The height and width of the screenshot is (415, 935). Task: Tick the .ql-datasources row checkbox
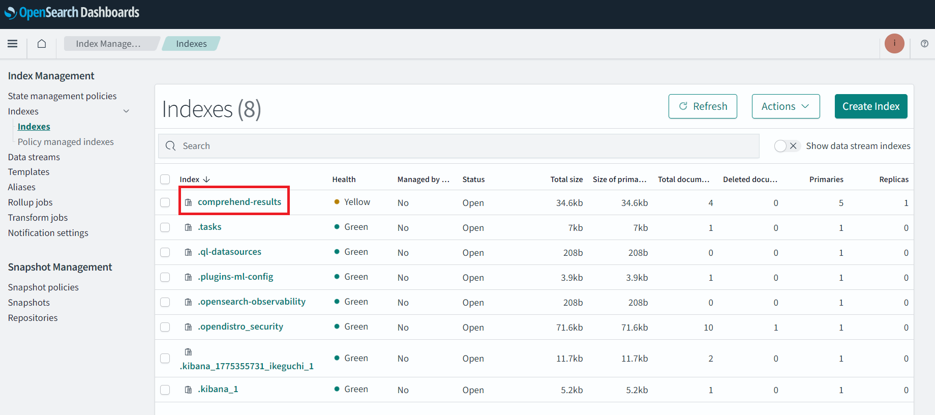click(x=165, y=252)
